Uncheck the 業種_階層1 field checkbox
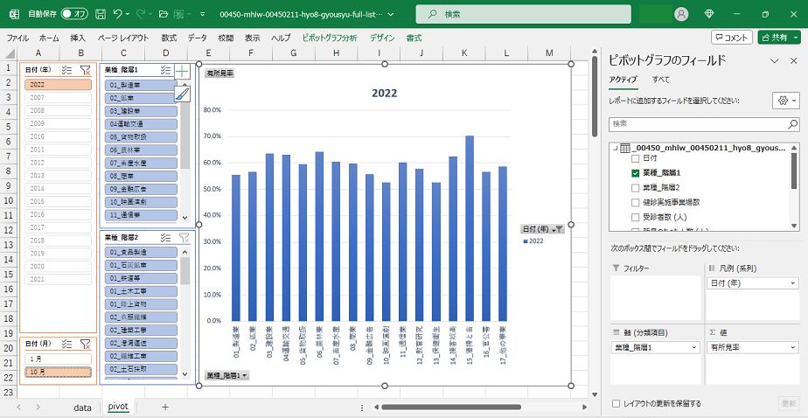 click(636, 173)
